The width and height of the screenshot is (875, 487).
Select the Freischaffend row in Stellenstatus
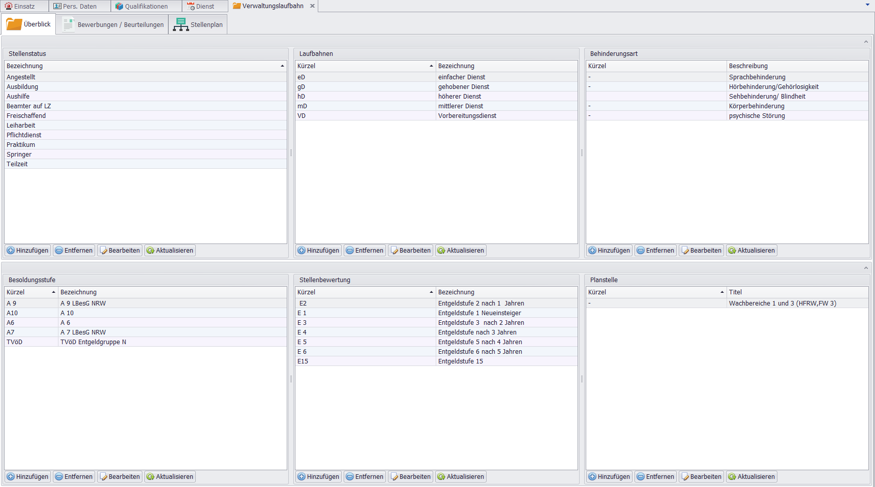point(26,116)
